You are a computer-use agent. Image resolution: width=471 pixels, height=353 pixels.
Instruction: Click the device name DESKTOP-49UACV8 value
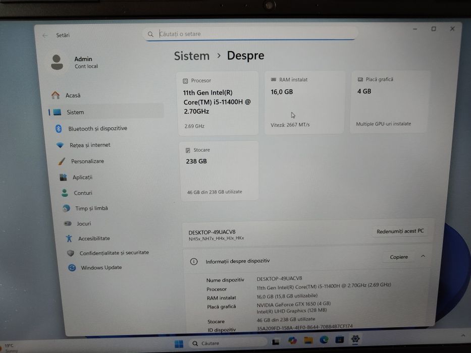(x=279, y=278)
